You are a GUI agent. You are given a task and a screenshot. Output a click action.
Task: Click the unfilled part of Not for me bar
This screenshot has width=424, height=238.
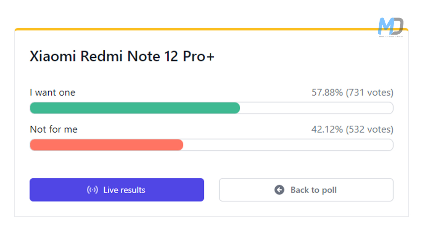(288, 145)
